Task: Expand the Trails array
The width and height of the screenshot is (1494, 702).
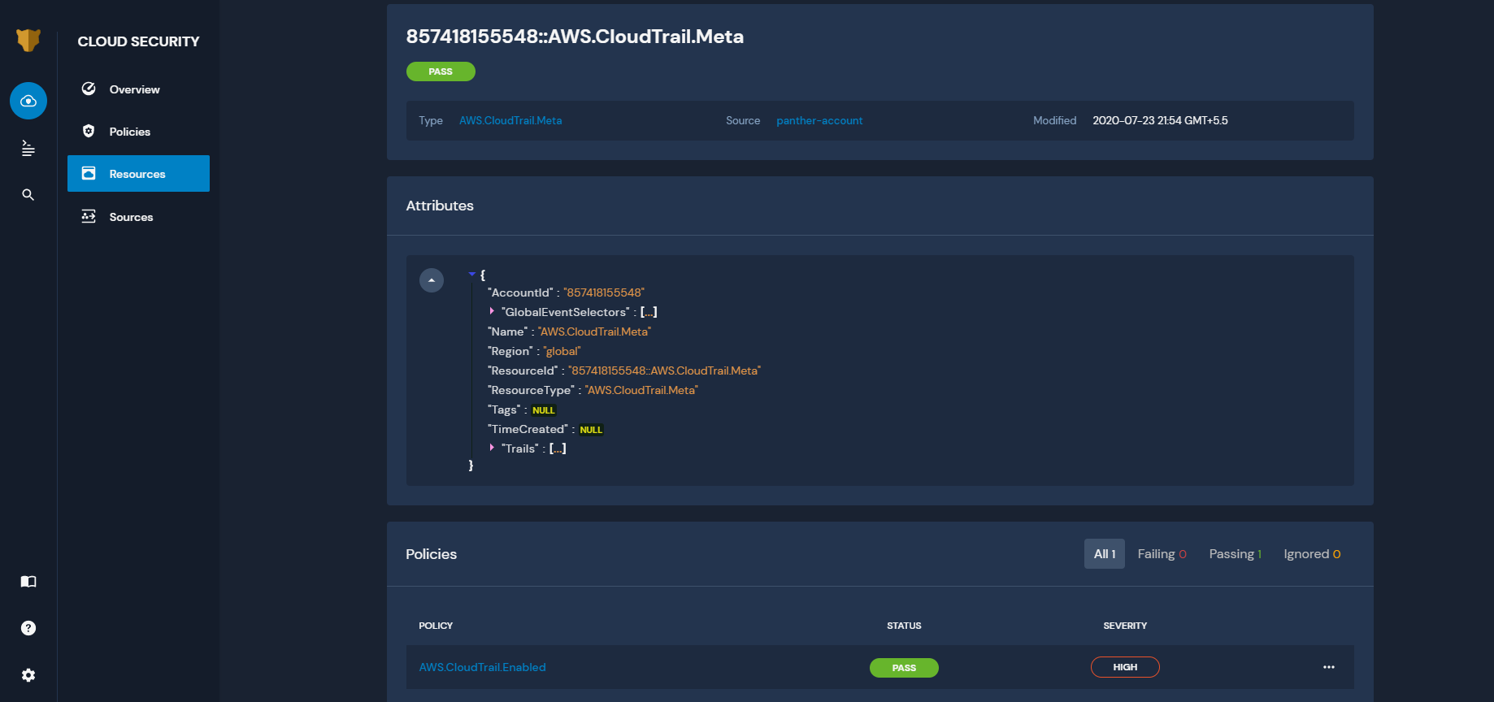Action: tap(492, 448)
